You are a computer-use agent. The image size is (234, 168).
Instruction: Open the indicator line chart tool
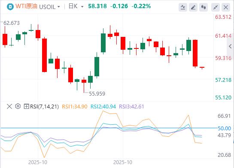coord(183,7)
